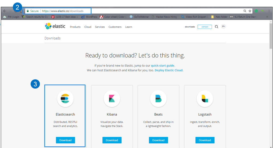Open the Video Rich Snippet bookmark
Screen dimensions: 274x148
click(x=195, y=17)
